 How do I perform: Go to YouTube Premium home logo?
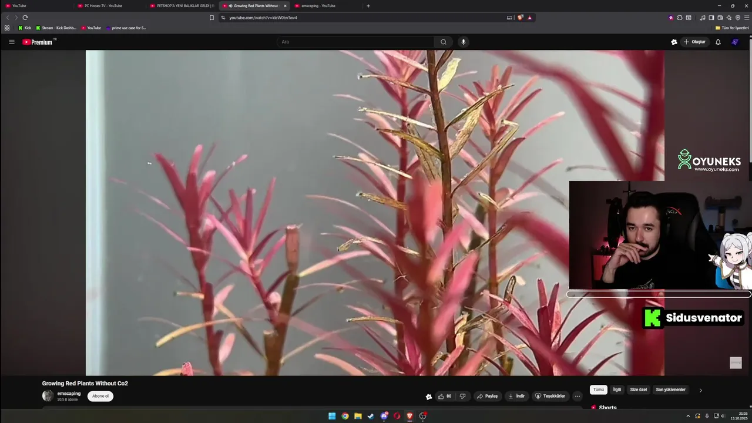pos(38,42)
